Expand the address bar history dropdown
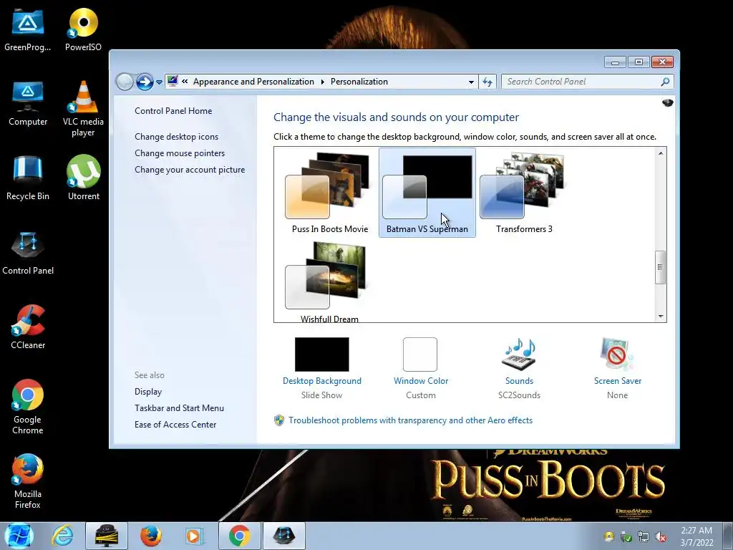This screenshot has width=733, height=550. [x=471, y=82]
